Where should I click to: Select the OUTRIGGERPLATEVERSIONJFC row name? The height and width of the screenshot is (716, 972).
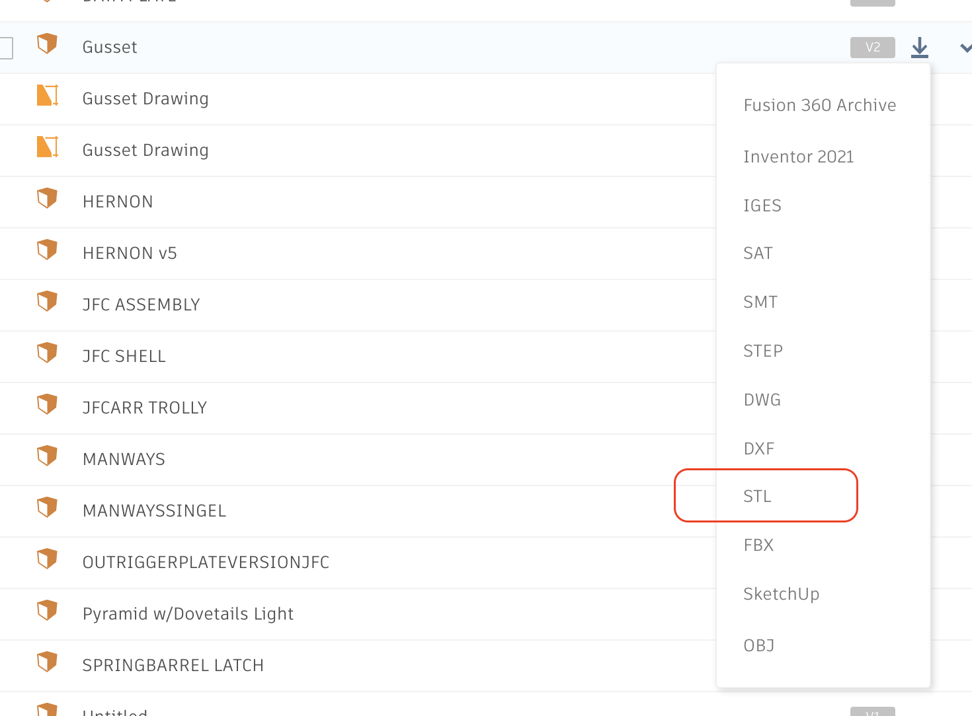click(206, 562)
